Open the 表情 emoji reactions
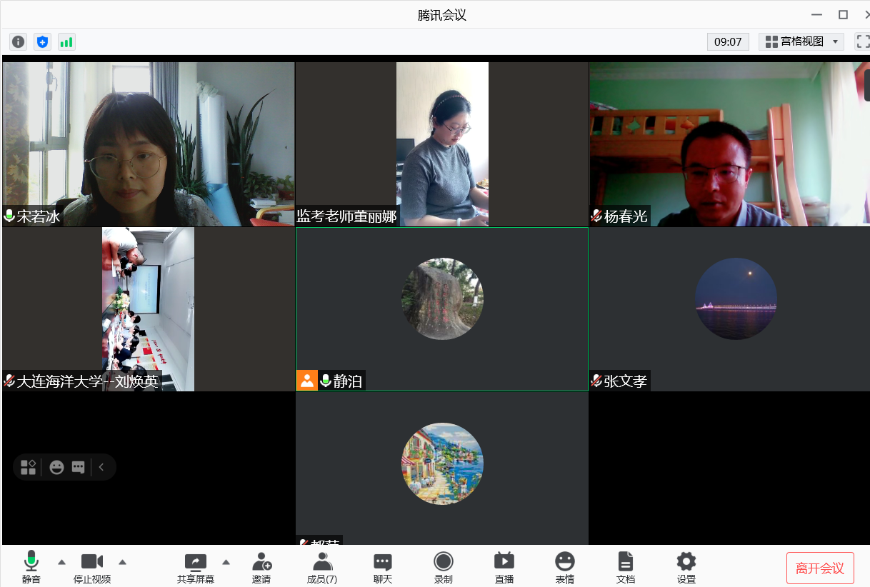The image size is (870, 587). [564, 568]
